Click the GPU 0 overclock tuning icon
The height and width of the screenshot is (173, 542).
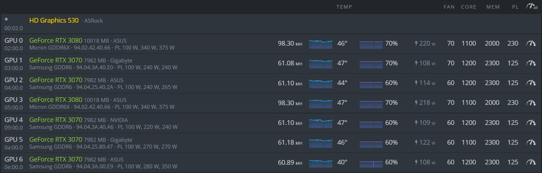(x=531, y=43)
